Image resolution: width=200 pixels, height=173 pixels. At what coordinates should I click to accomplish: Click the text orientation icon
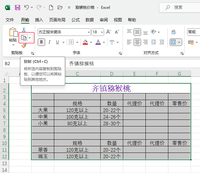153,32
